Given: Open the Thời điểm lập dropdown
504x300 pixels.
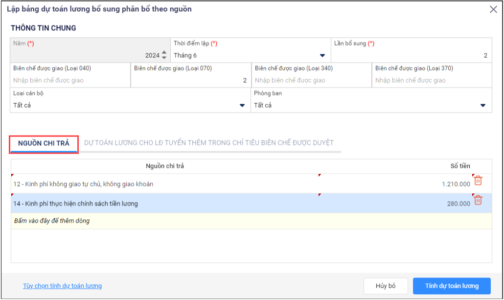Looking at the screenshot, I should pos(322,56).
